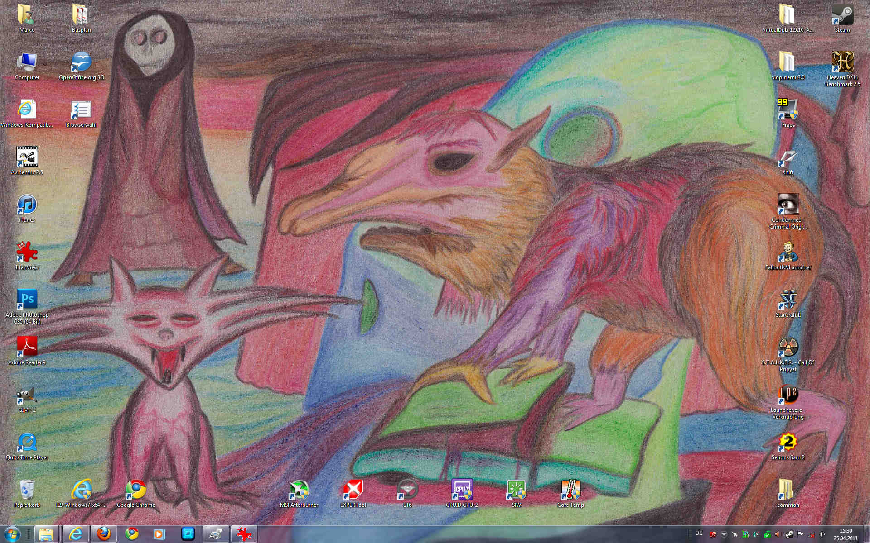Launch StarCraft II from desktop

pyautogui.click(x=788, y=300)
